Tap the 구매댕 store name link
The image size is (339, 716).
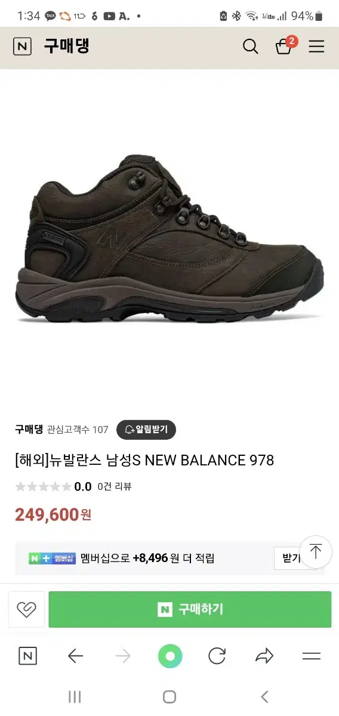(x=29, y=429)
